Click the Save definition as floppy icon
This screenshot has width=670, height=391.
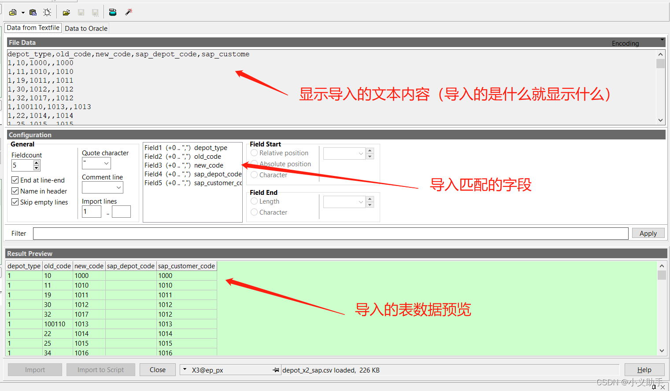pos(95,12)
